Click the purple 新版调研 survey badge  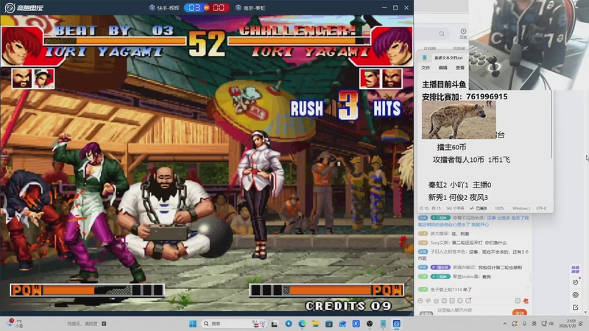(575, 269)
